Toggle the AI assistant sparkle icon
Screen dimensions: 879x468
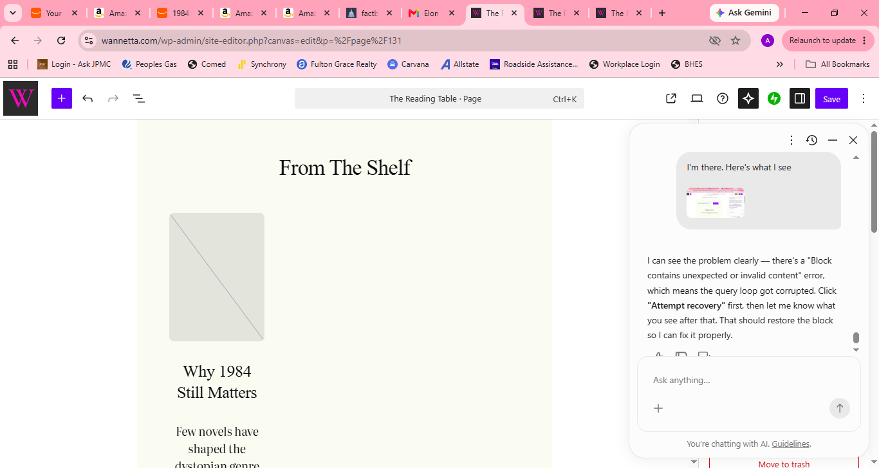[748, 98]
